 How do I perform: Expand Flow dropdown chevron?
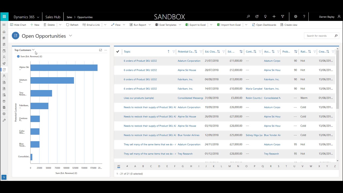point(124,25)
